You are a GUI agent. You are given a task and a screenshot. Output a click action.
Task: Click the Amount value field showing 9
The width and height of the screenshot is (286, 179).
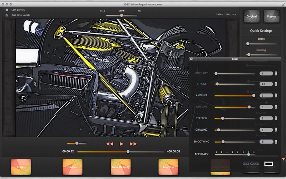click(x=266, y=96)
